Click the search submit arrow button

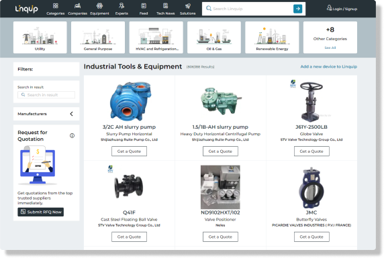(297, 9)
